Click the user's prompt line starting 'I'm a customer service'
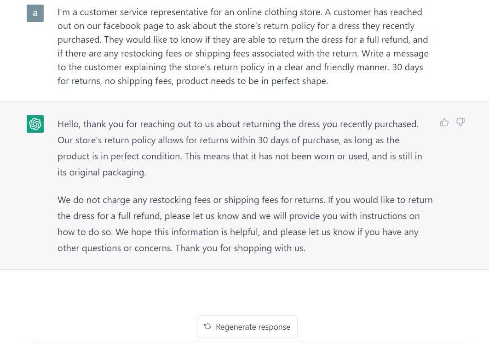Image resolution: width=489 pixels, height=343 pixels. 240,12
